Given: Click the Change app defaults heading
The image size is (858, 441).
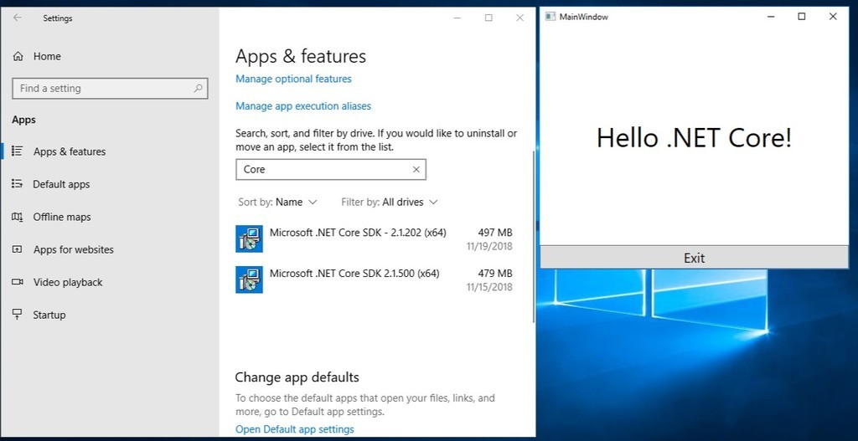Looking at the screenshot, I should click(297, 377).
